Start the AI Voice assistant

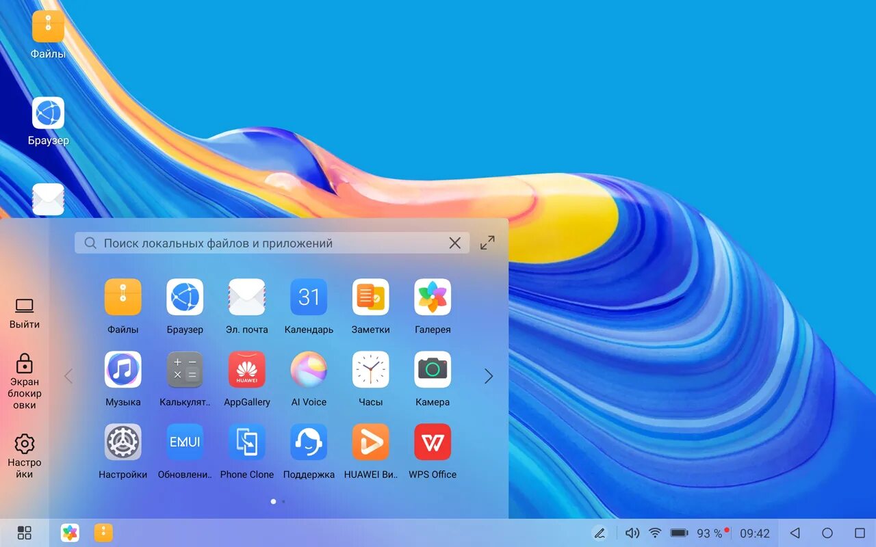click(308, 369)
